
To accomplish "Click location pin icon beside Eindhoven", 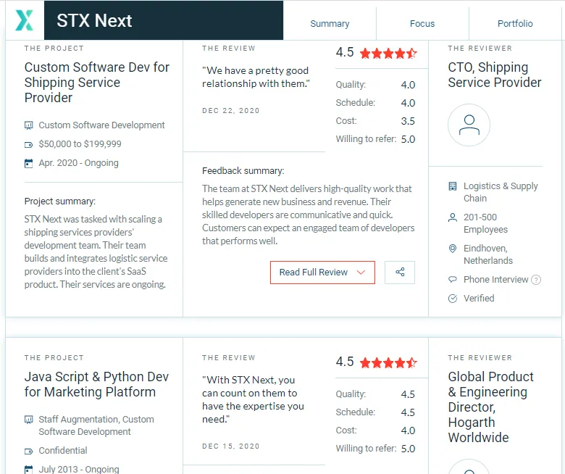I will (452, 249).
